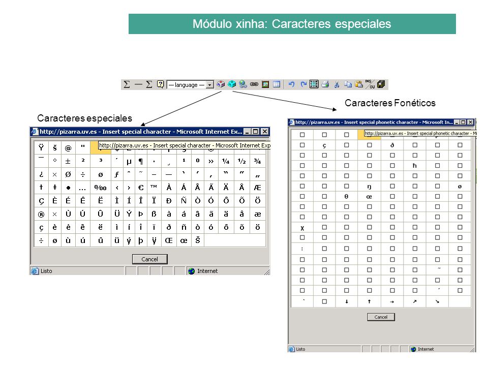This screenshot has width=488, height=366.
Task: Click the insert image icon
Action: click(265, 84)
